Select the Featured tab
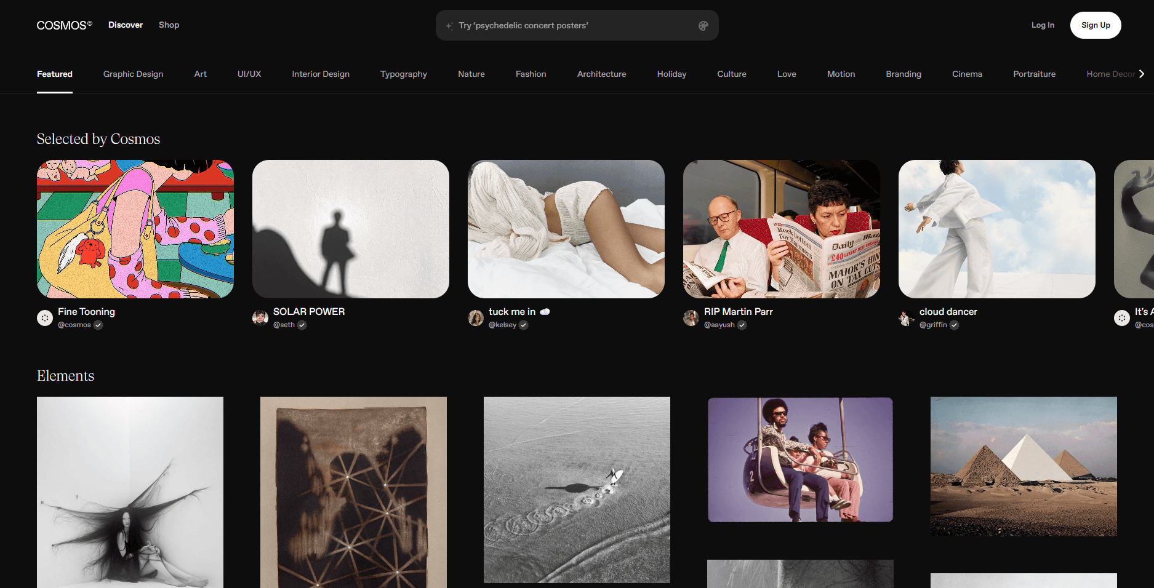 55,74
